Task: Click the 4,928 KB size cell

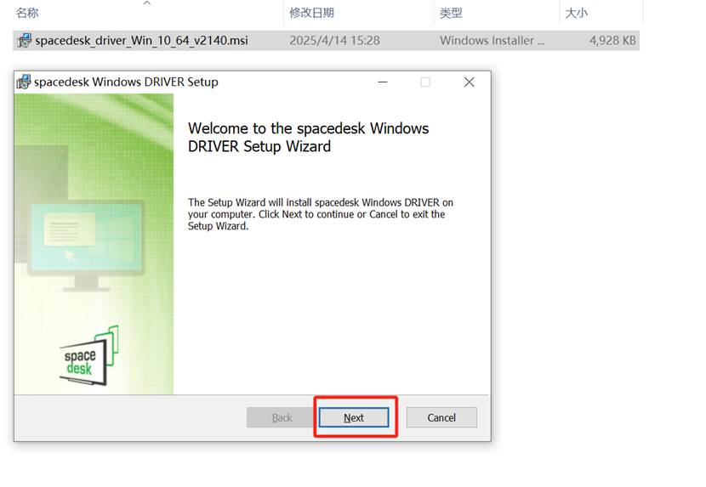Action: coord(612,41)
